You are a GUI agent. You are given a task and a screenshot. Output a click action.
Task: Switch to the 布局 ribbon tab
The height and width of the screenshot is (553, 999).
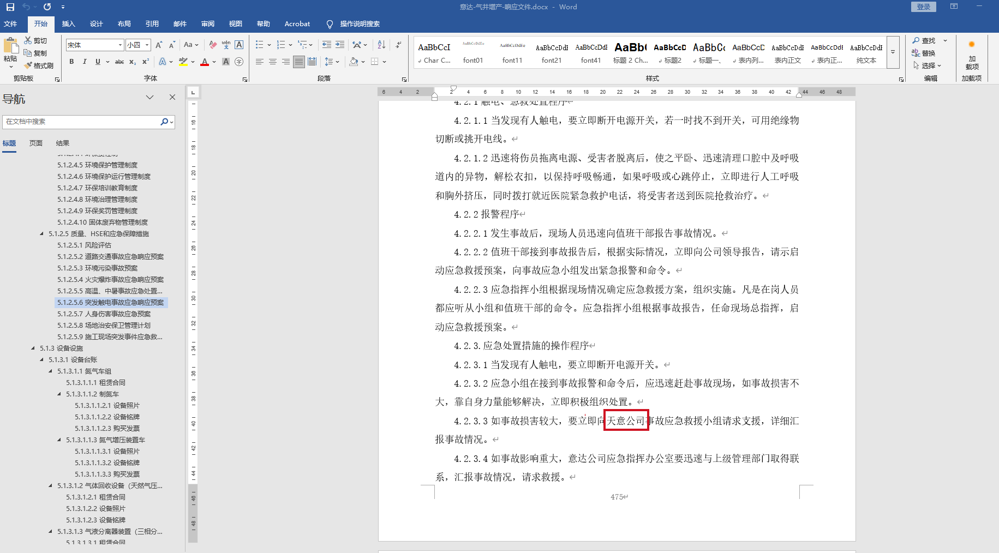[124, 24]
